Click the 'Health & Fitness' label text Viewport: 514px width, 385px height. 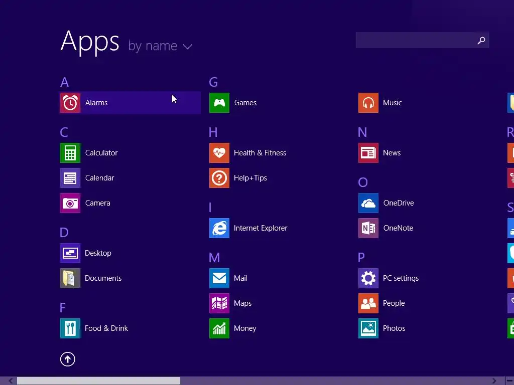260,153
